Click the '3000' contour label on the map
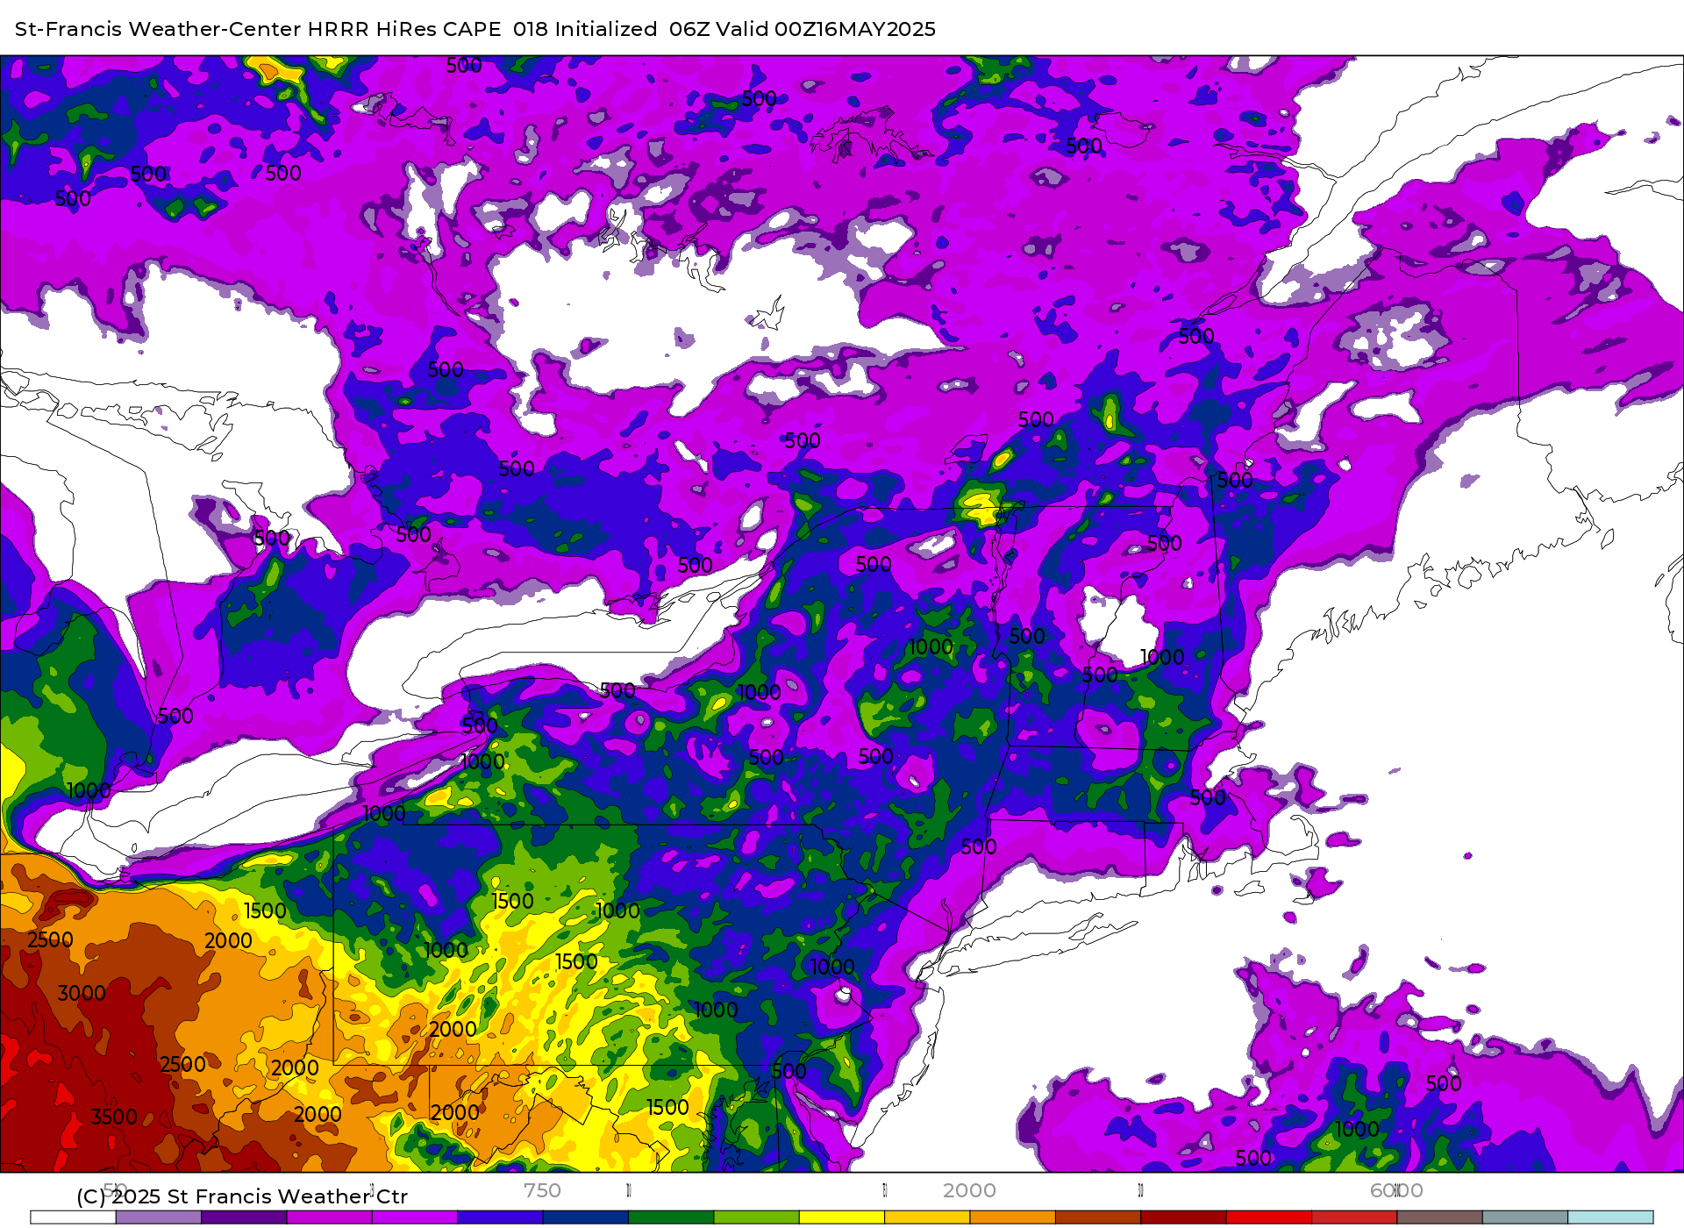Image resolution: width=1684 pixels, height=1228 pixels. tap(81, 993)
